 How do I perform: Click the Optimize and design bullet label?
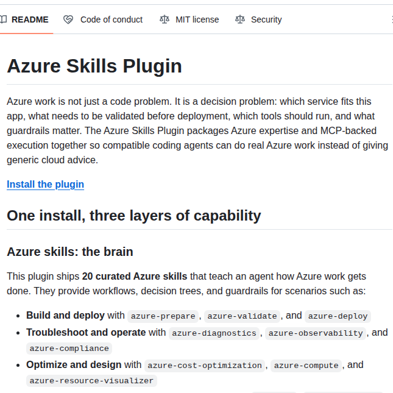(x=74, y=365)
